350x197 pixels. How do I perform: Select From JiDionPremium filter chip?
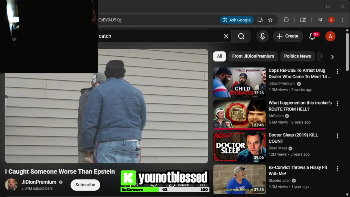click(x=253, y=56)
